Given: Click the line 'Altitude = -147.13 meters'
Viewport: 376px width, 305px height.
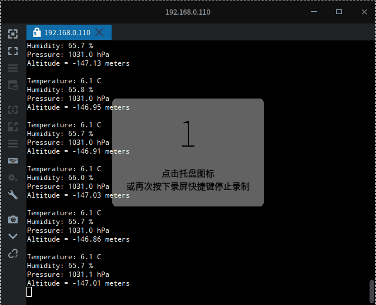Looking at the screenshot, I should point(78,63).
